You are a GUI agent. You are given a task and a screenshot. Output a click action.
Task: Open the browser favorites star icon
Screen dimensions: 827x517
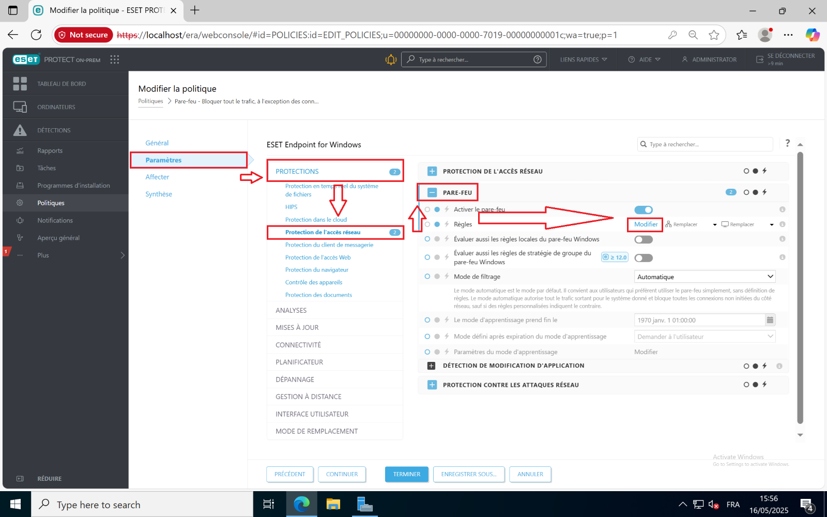[714, 35]
